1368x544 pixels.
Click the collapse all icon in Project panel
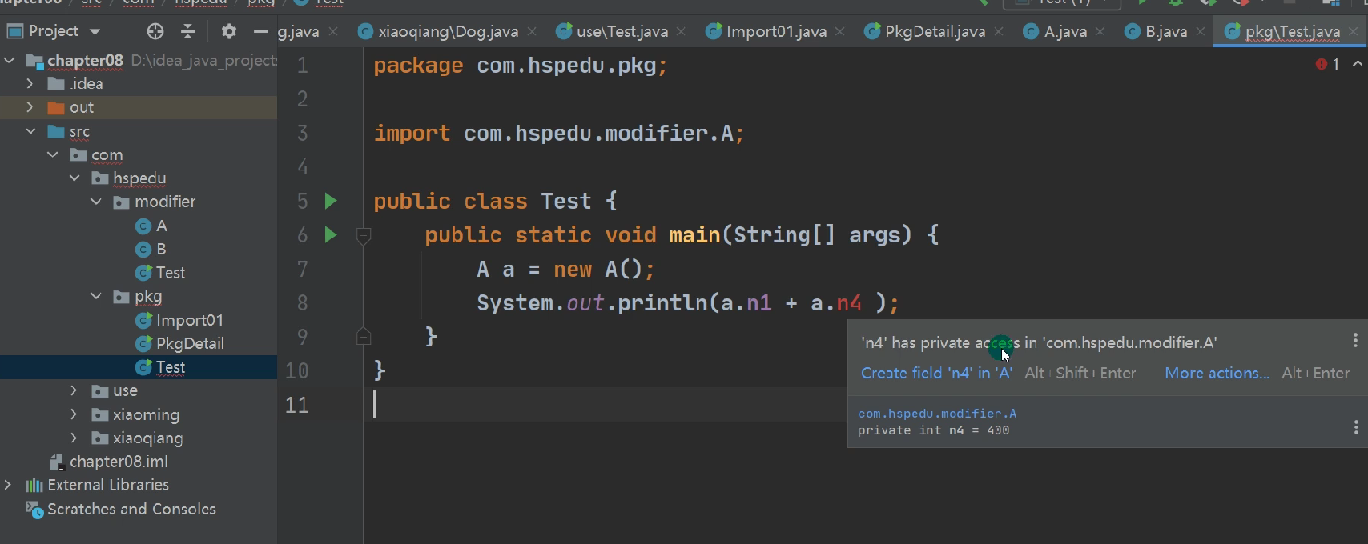point(188,31)
